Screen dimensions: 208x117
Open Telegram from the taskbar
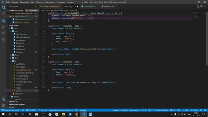(x=70, y=114)
